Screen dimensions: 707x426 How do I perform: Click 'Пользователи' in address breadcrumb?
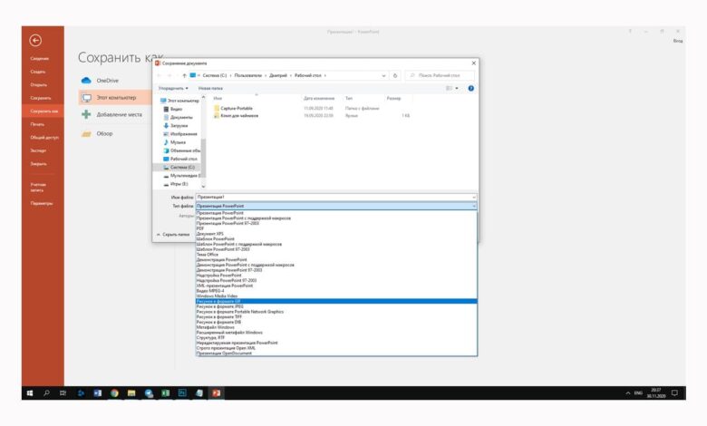pyautogui.click(x=248, y=75)
